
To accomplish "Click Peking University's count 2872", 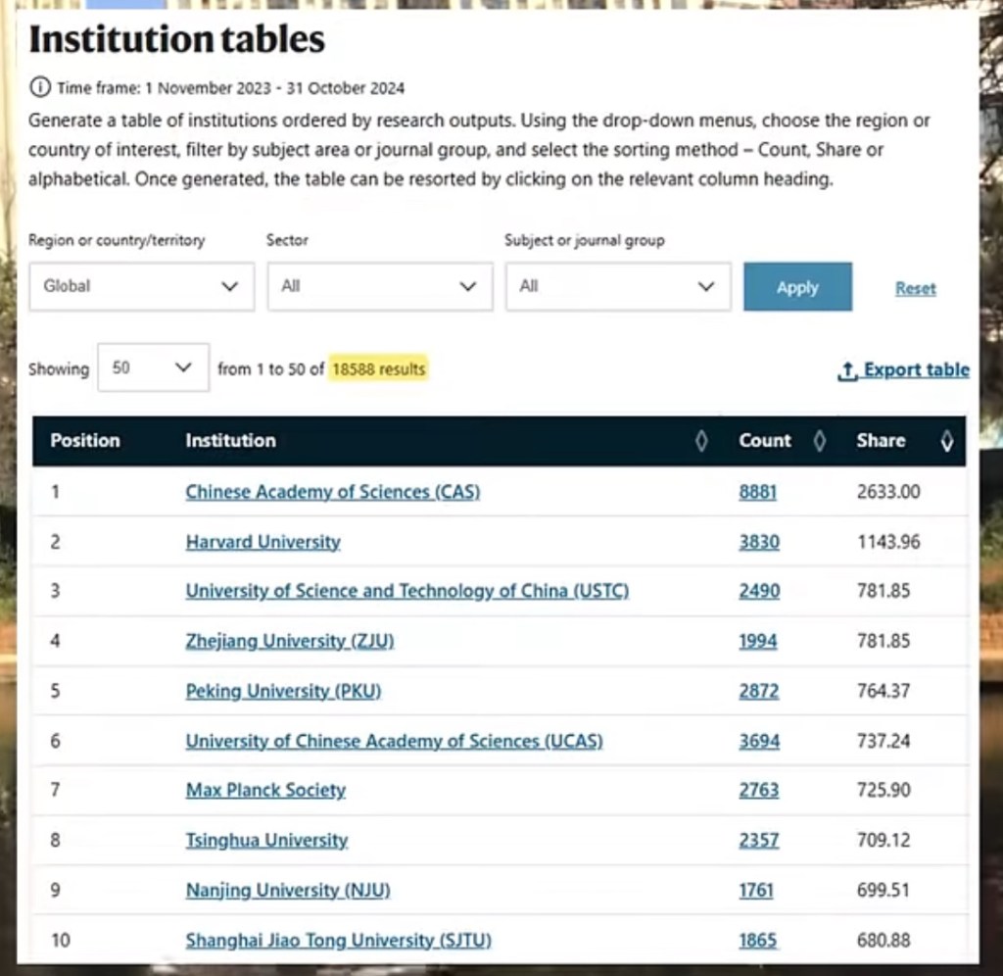I will 758,691.
